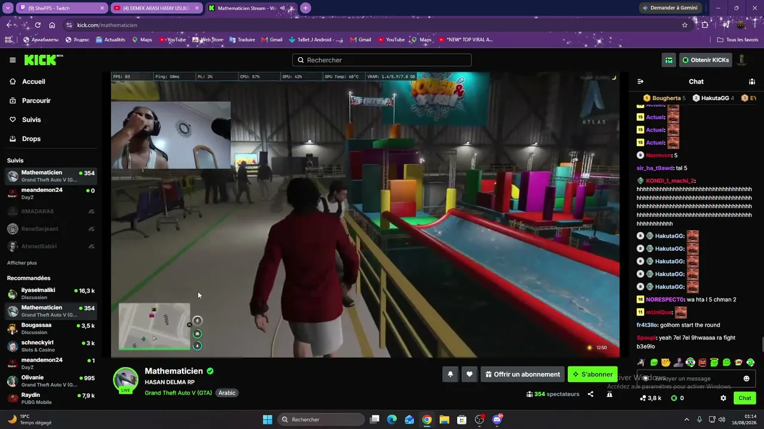Switch to the EKMEK ARASI HATAY YouTube tab
The height and width of the screenshot is (429, 764).
pos(156,8)
